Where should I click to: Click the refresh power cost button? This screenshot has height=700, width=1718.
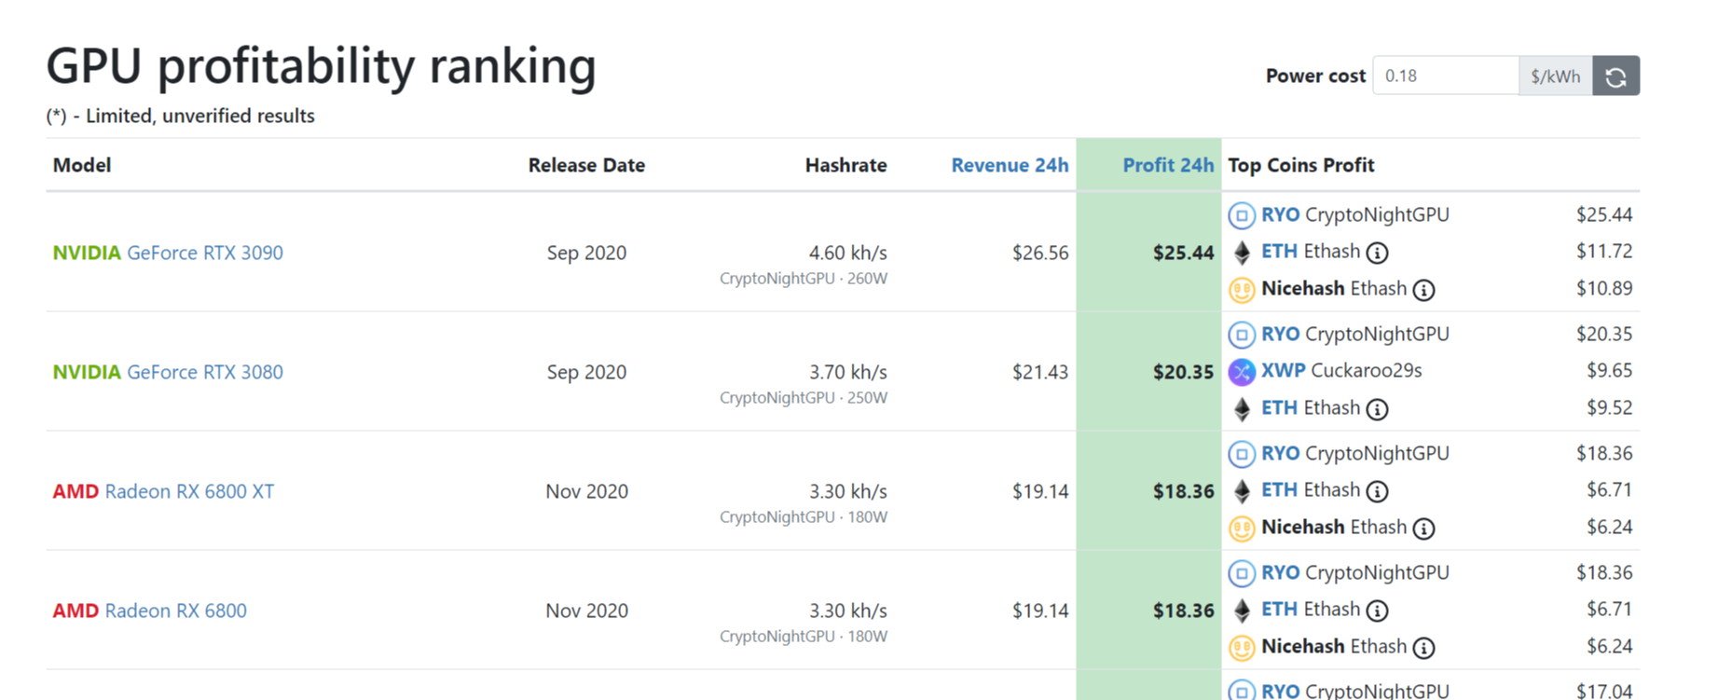point(1615,76)
